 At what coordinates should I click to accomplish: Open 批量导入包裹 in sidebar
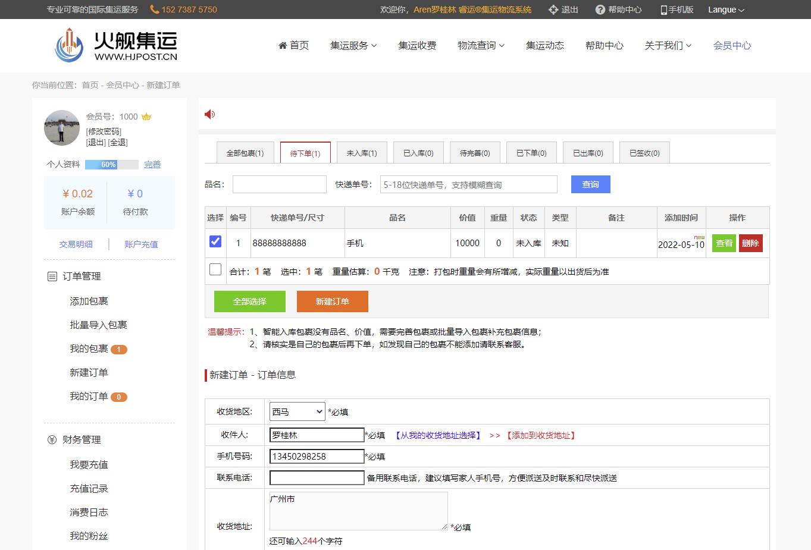coord(98,325)
